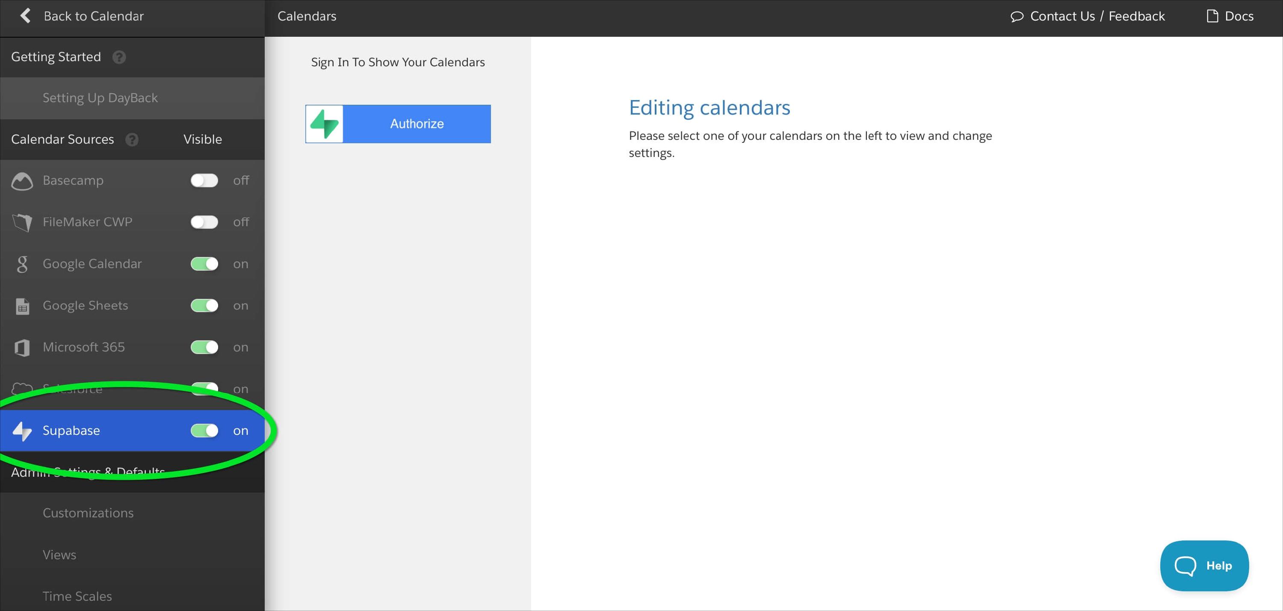Click the Editing calendars heading

tap(709, 108)
